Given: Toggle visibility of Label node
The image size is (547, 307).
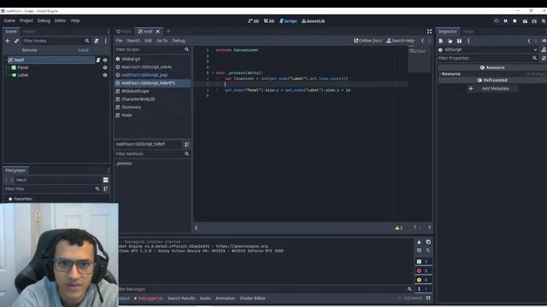Looking at the screenshot, I should point(105,75).
